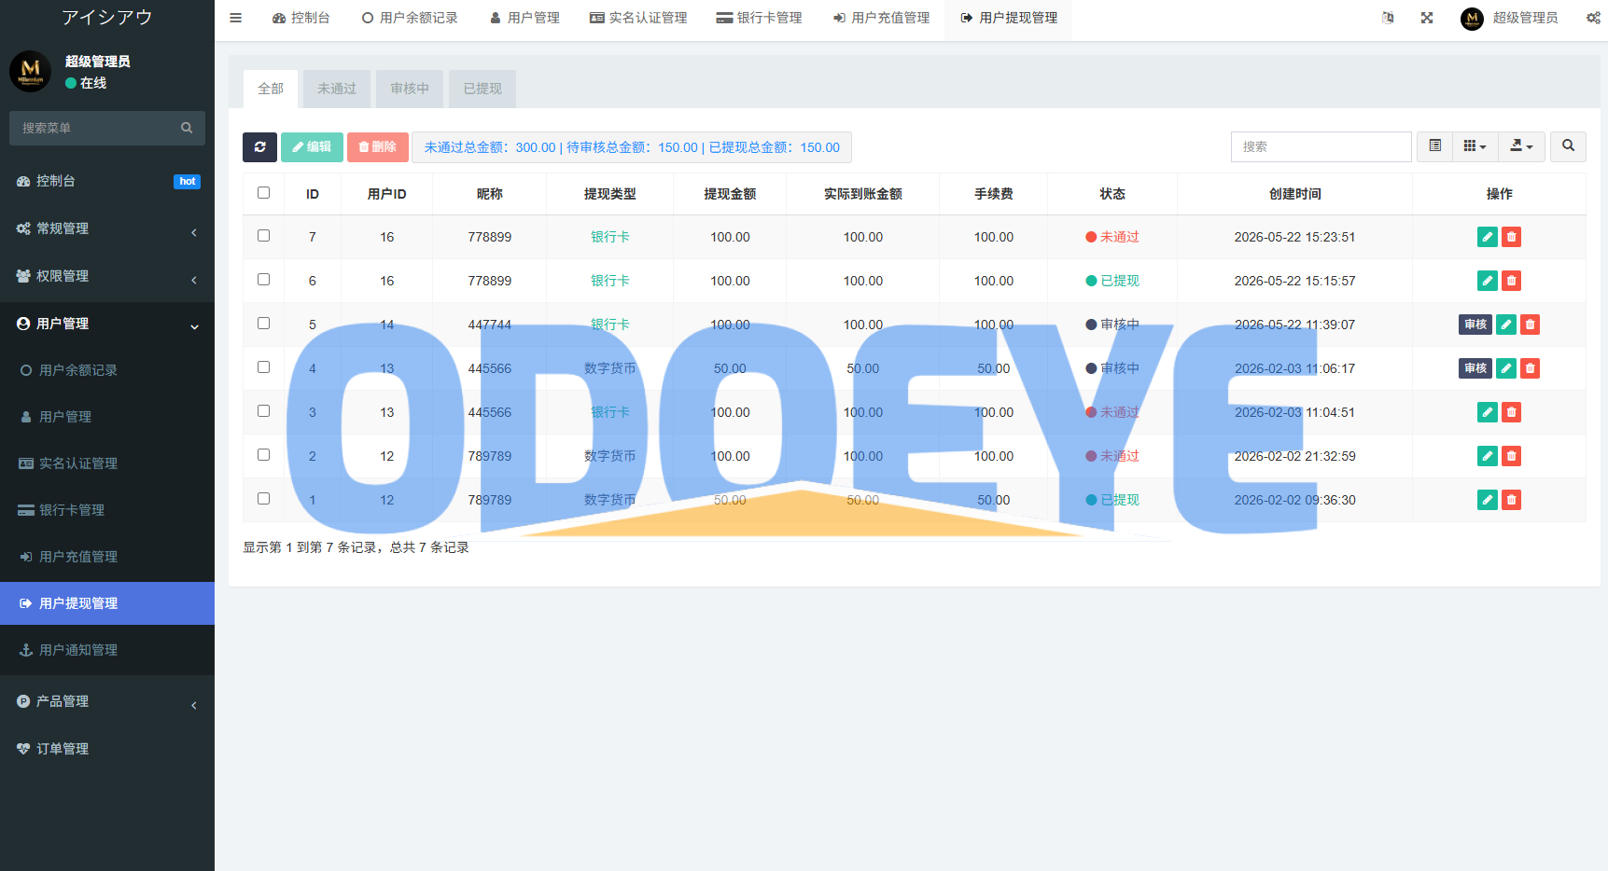
Task: Click delete icon for row ID 3
Action: (x=1512, y=412)
